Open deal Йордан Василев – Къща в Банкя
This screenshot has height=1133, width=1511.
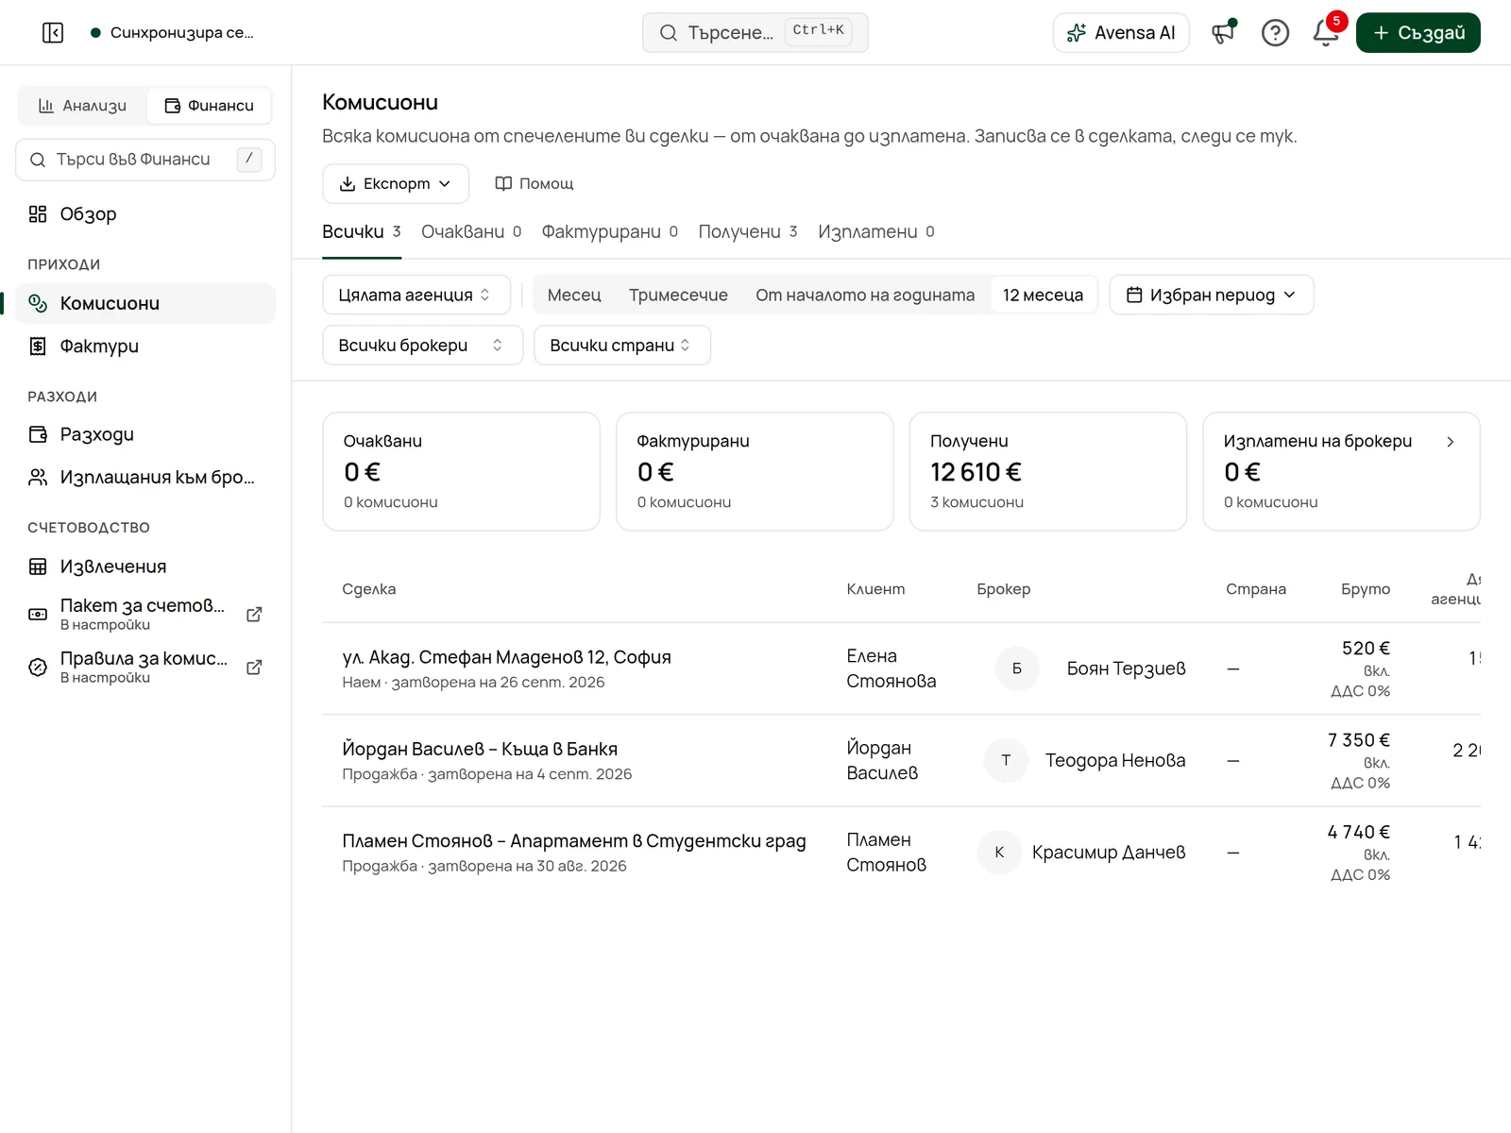tap(480, 749)
